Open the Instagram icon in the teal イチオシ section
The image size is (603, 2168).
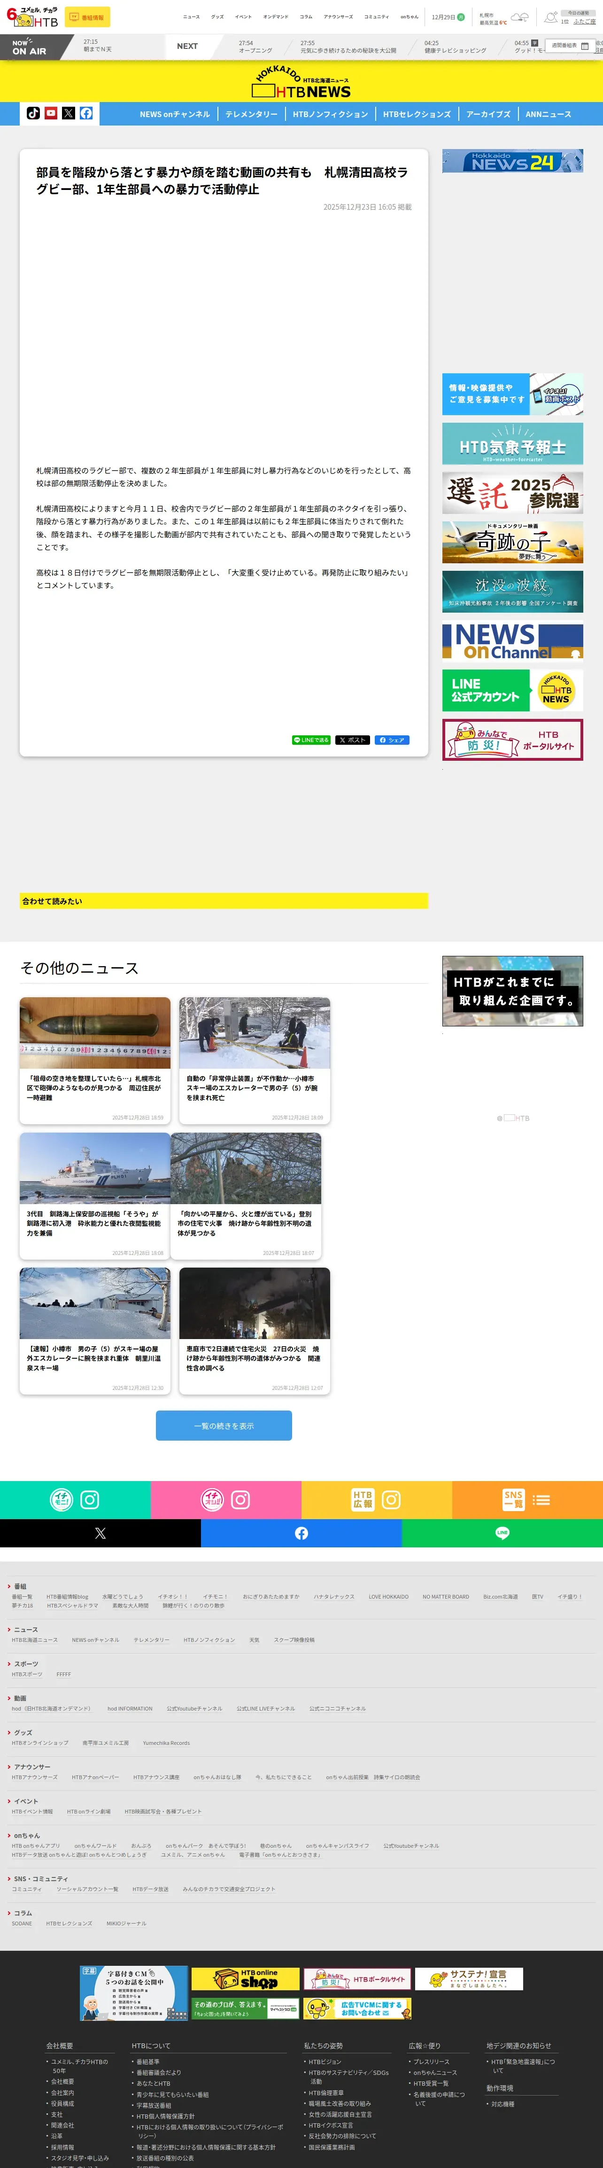point(90,1500)
